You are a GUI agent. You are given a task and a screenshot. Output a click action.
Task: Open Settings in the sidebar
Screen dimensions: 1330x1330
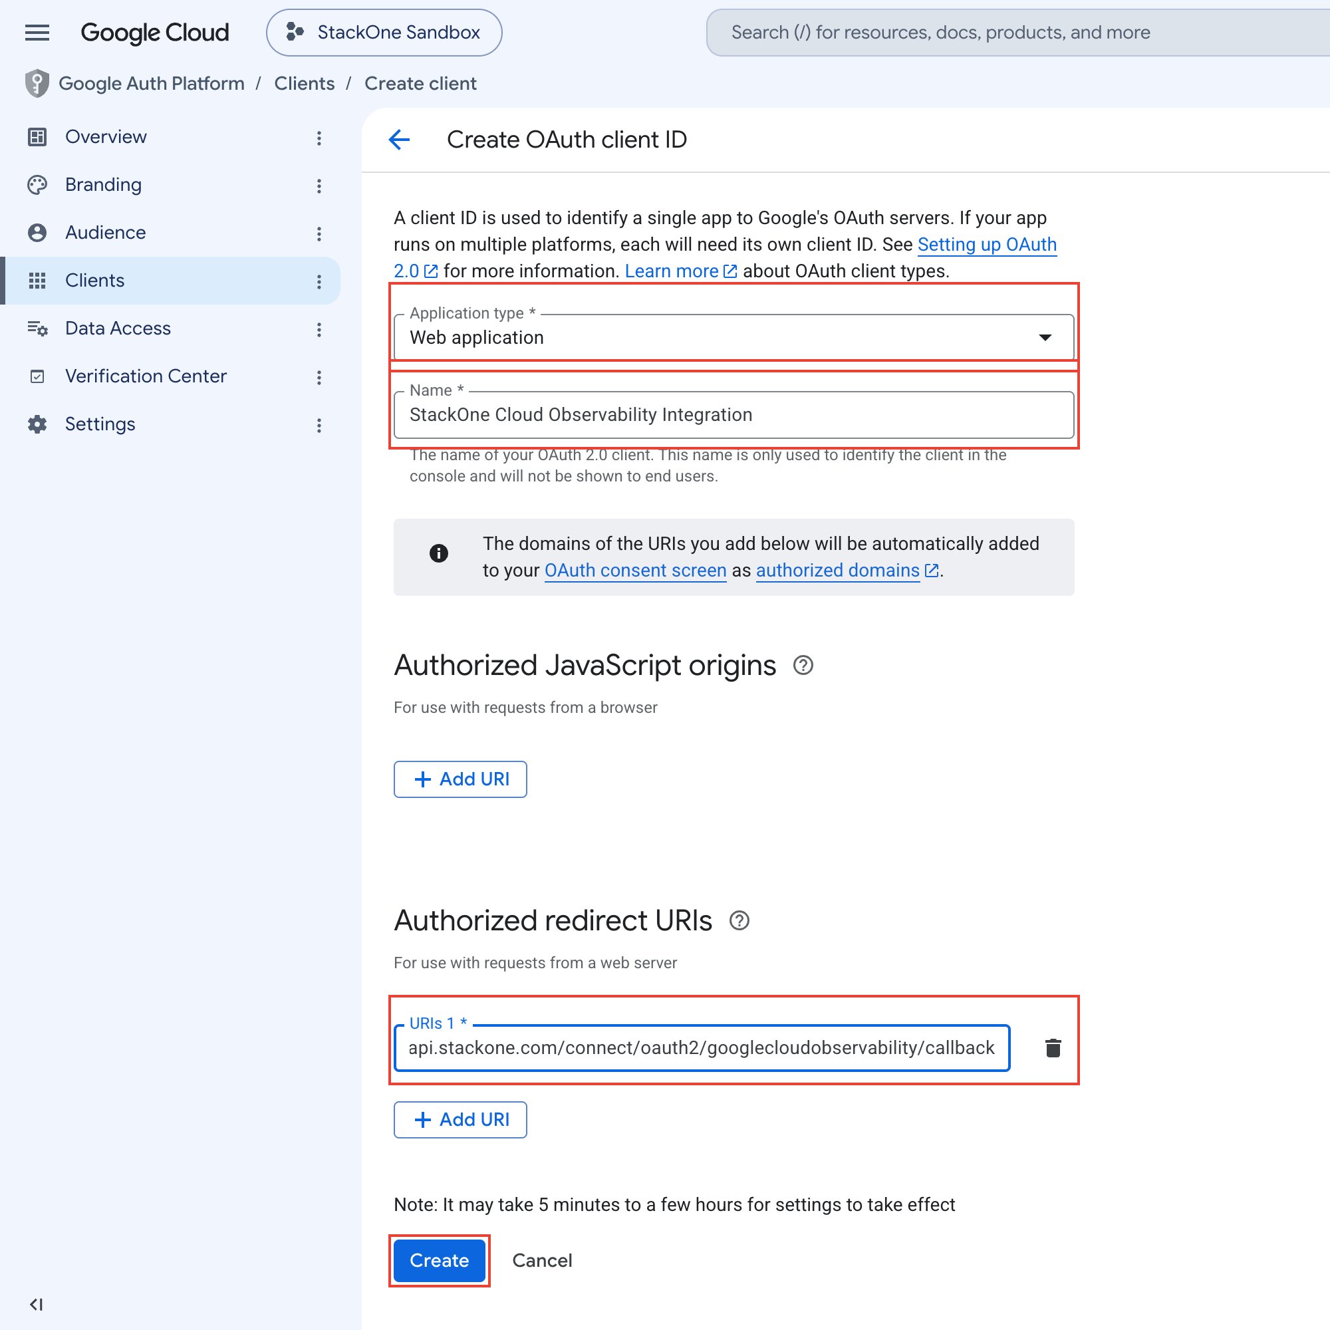pos(170,424)
